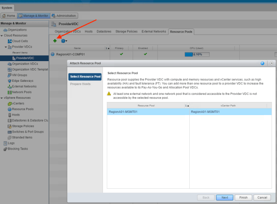Click the Next button in the dialog
Screen dimensions: 277x204
click(x=224, y=197)
